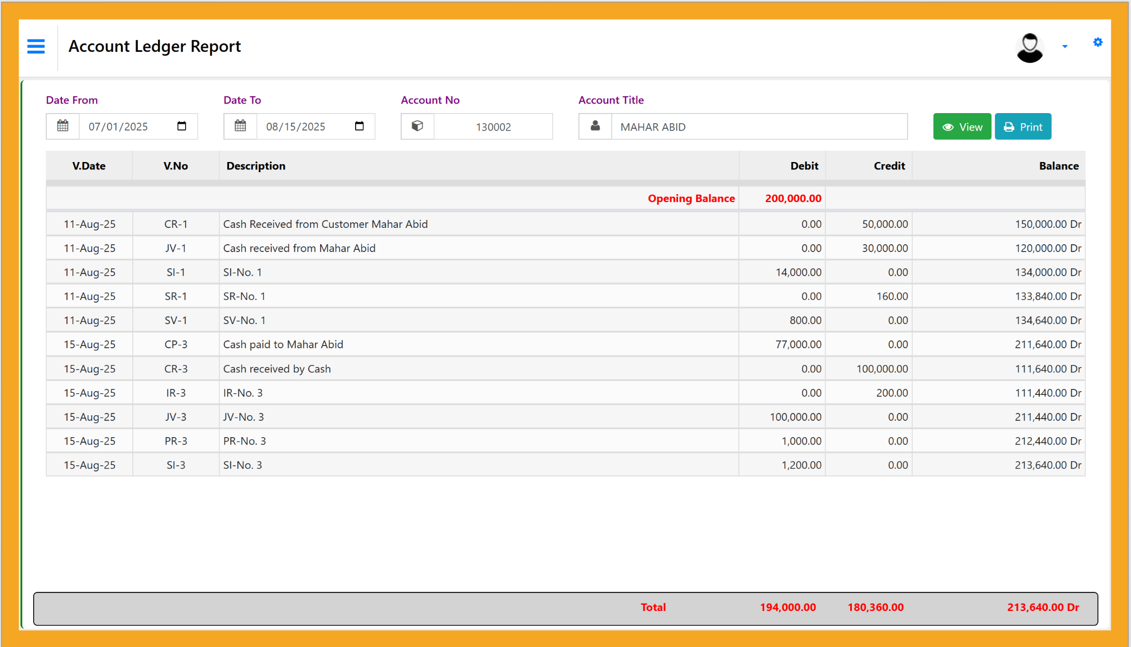Image resolution: width=1131 pixels, height=647 pixels.
Task: Click the Account Ledger Report title
Action: [x=155, y=46]
